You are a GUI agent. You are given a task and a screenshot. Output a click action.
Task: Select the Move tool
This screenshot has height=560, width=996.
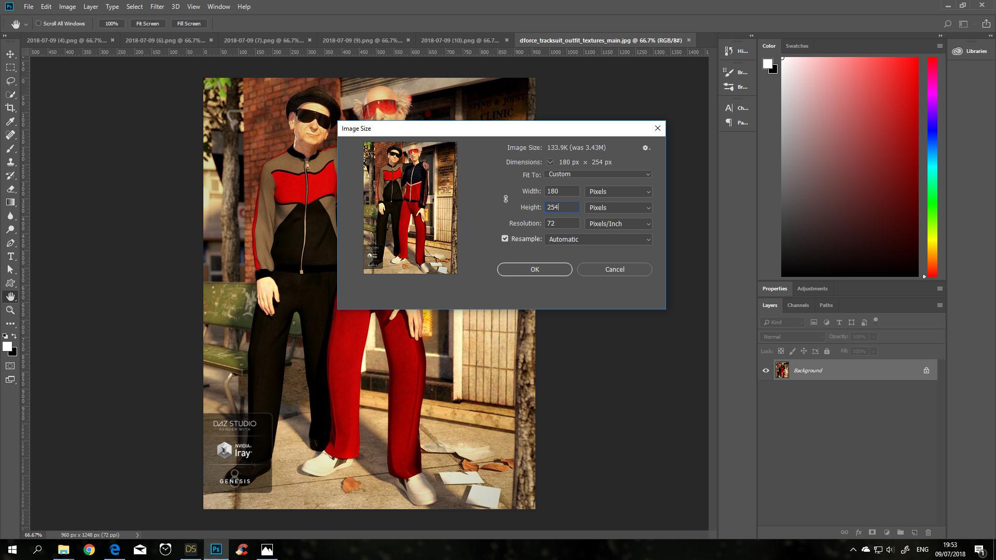point(10,54)
